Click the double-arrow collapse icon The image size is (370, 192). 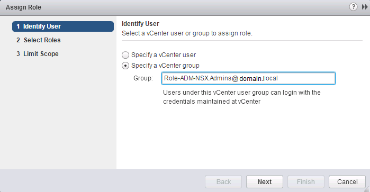pyautogui.click(x=365, y=7)
